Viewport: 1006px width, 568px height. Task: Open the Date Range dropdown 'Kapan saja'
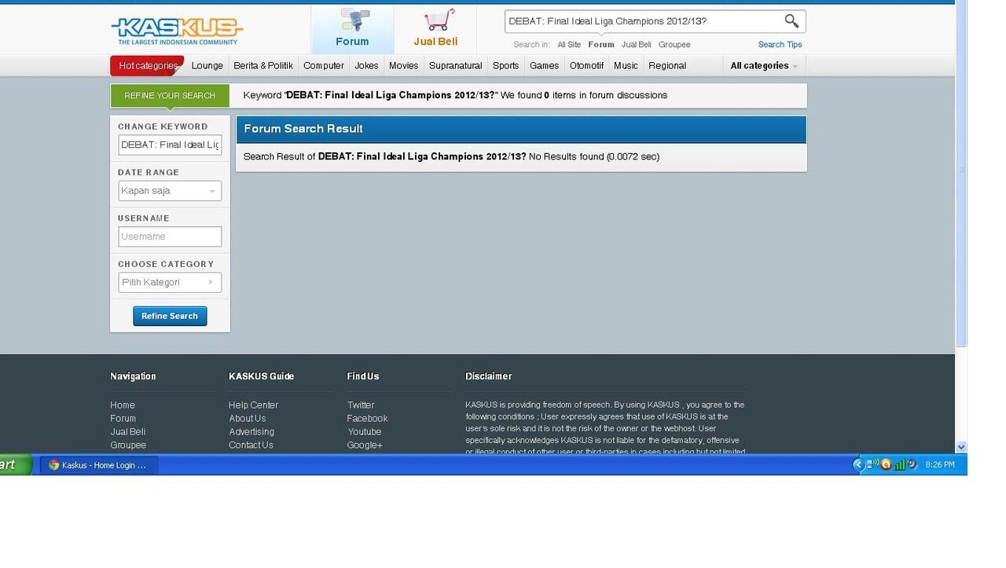coord(170,191)
